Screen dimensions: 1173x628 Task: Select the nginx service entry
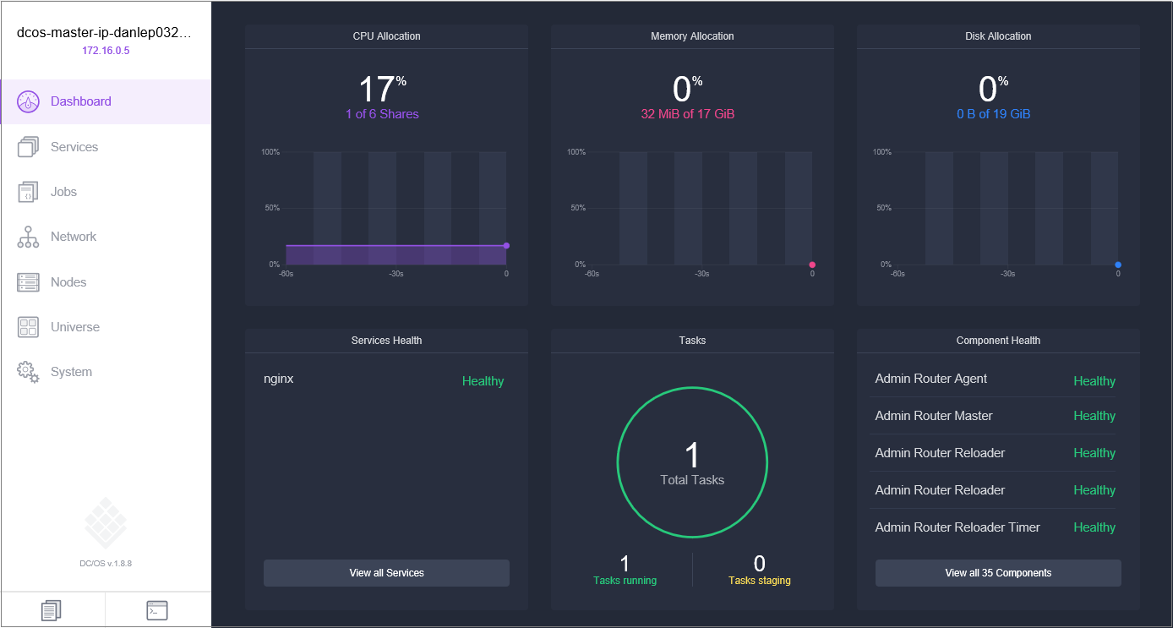279,379
